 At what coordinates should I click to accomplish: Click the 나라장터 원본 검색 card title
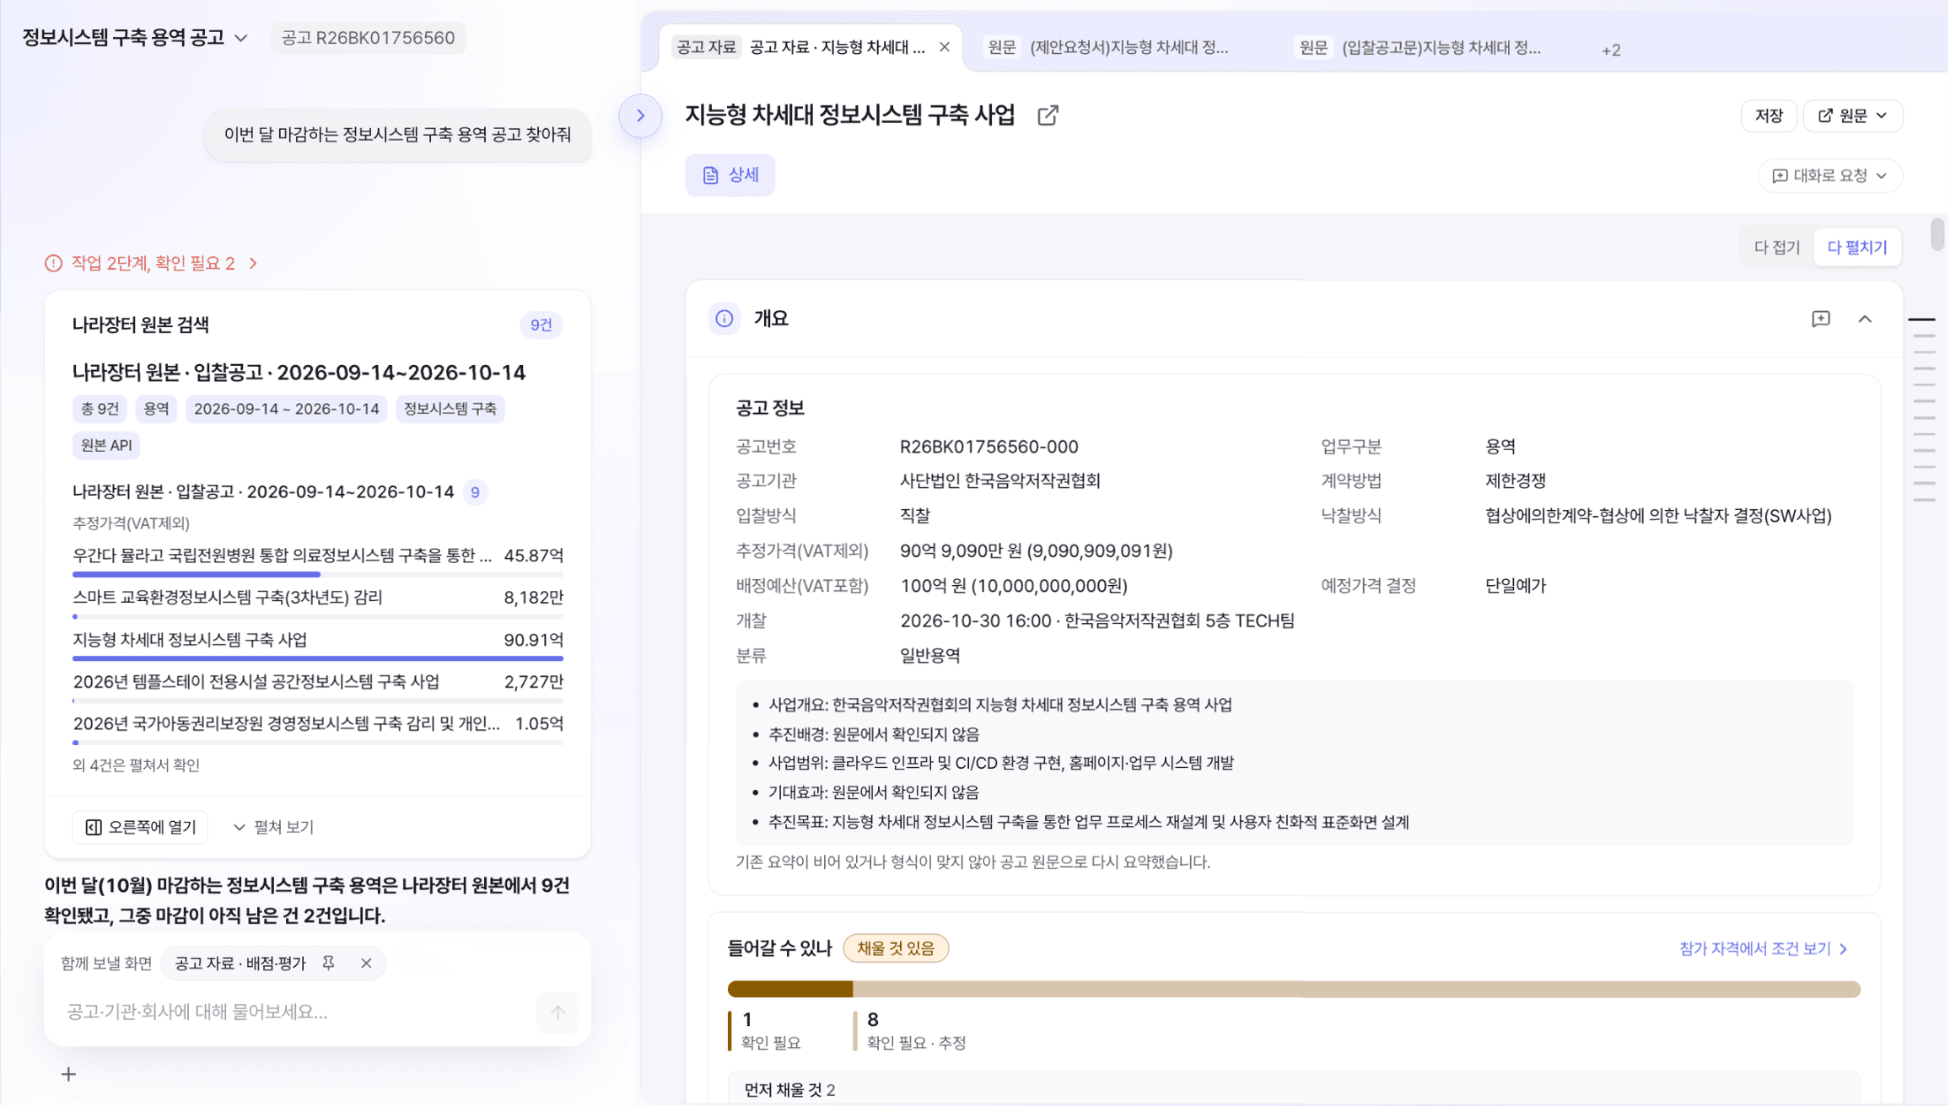point(141,325)
